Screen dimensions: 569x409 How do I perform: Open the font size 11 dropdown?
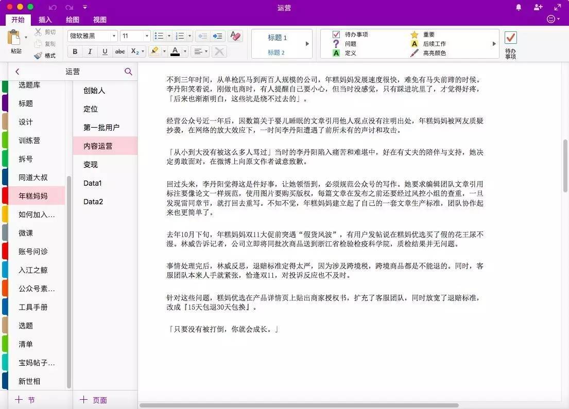(x=147, y=36)
